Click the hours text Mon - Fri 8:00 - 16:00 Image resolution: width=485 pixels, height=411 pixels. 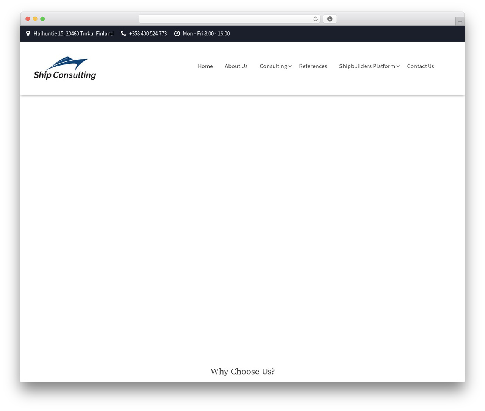pos(206,33)
